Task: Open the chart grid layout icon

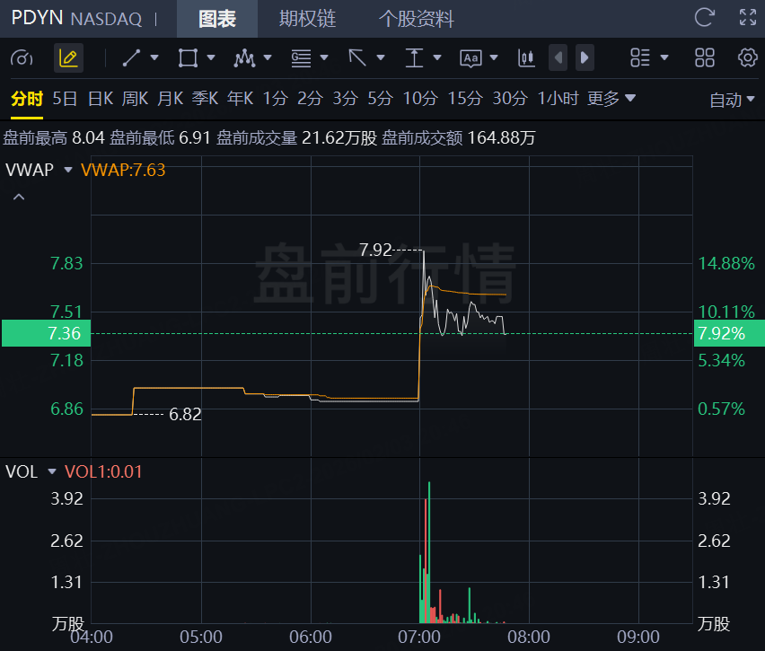Action: pyautogui.click(x=705, y=58)
